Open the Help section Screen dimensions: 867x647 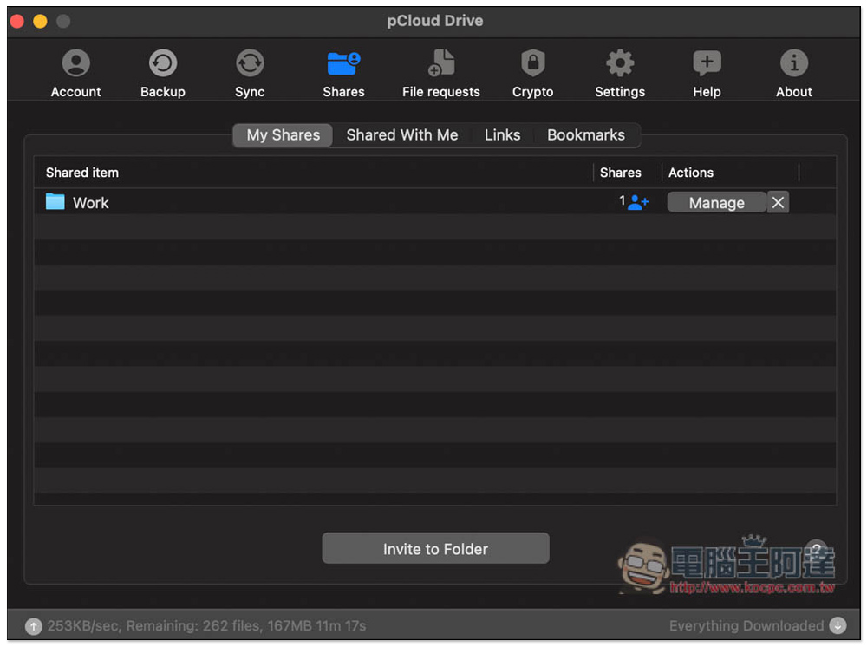pyautogui.click(x=707, y=73)
